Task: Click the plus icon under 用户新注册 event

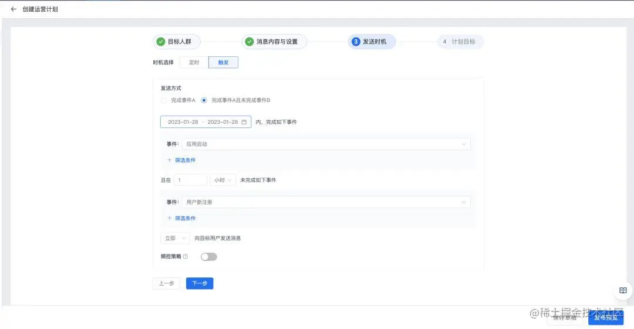Action: 170,218
